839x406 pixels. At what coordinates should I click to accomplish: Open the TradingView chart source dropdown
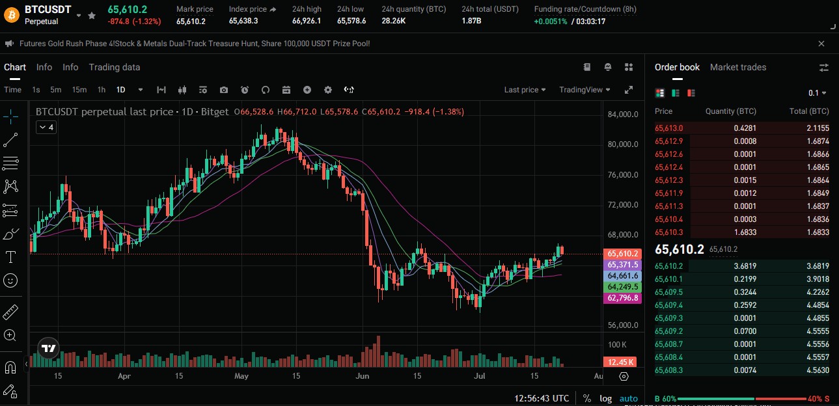point(585,90)
